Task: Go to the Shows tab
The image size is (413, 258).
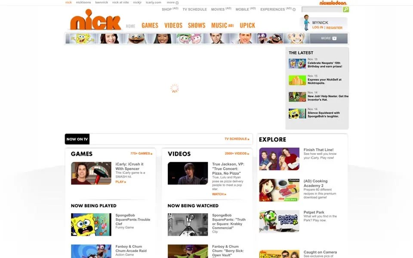Action: 197,25
